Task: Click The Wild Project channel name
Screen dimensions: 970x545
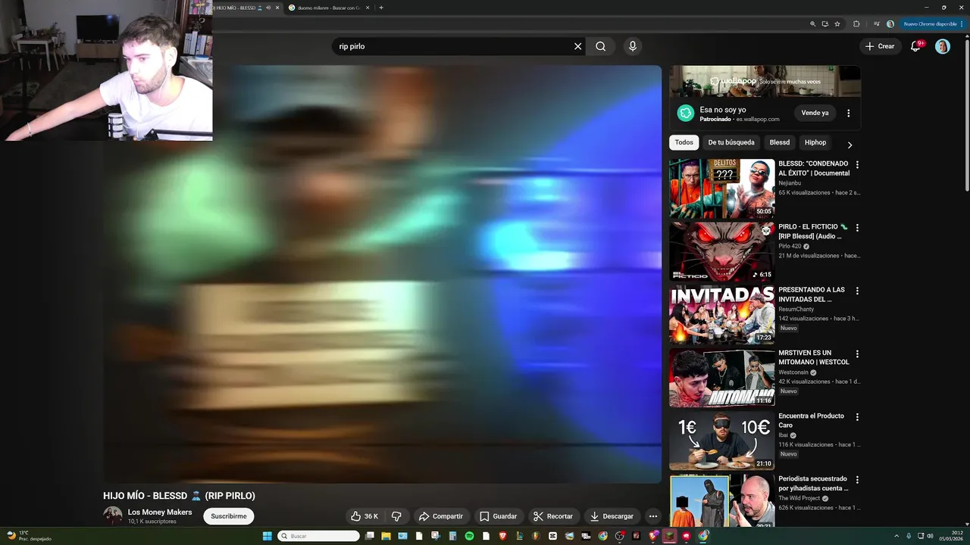Action: pyautogui.click(x=799, y=498)
